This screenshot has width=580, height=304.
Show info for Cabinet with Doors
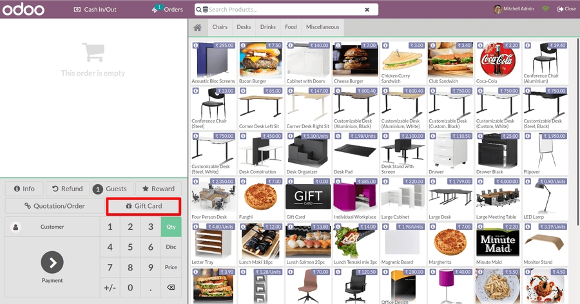click(x=291, y=46)
